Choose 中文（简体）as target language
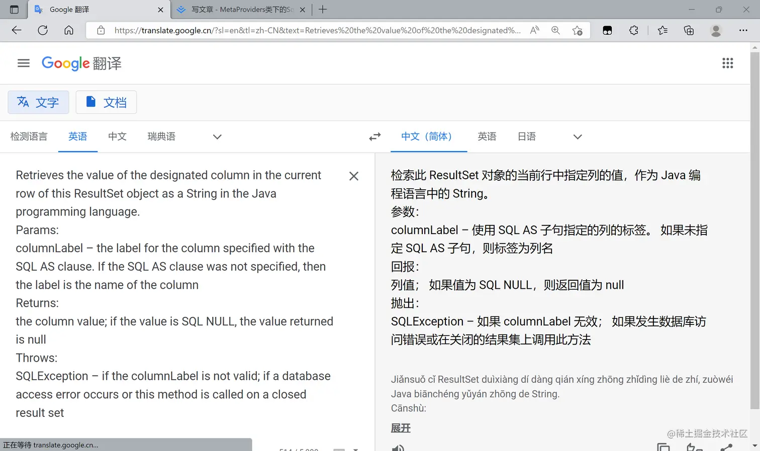The height and width of the screenshot is (451, 760). tap(429, 137)
